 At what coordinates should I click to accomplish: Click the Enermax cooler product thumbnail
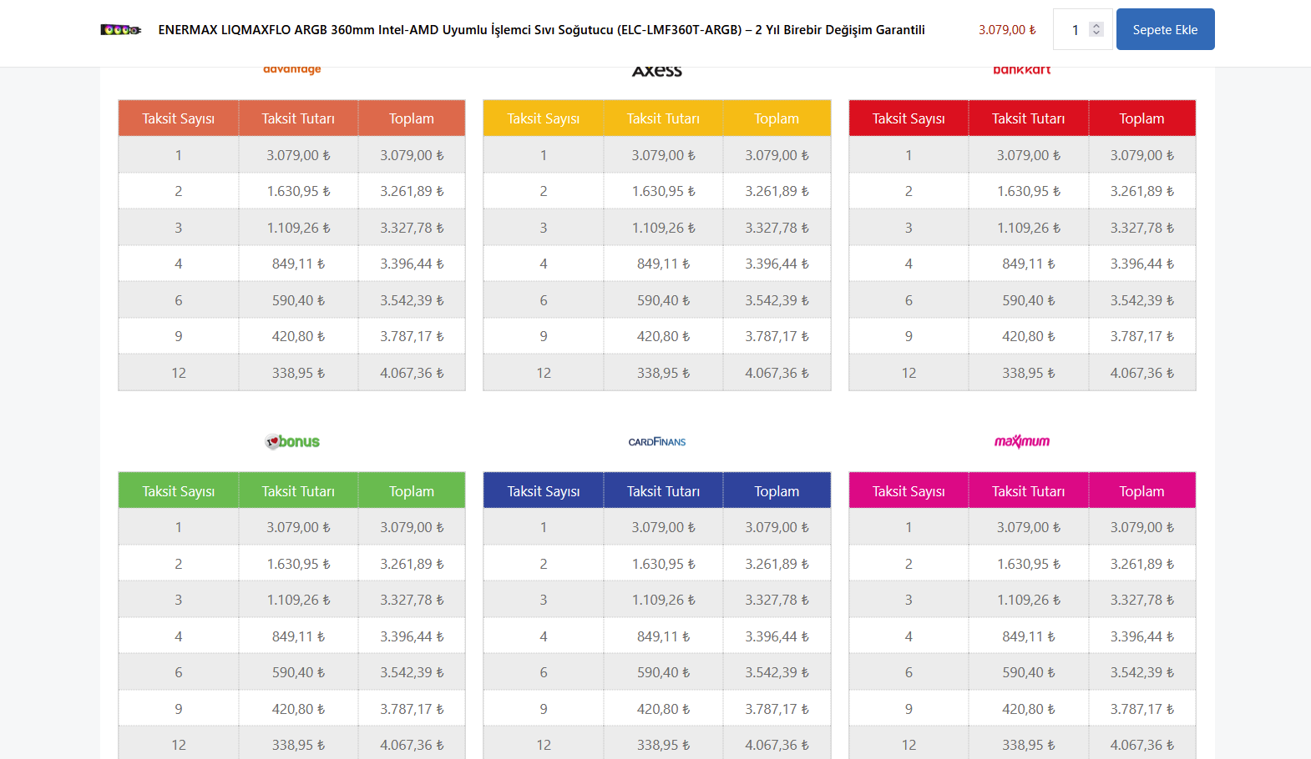tap(121, 30)
